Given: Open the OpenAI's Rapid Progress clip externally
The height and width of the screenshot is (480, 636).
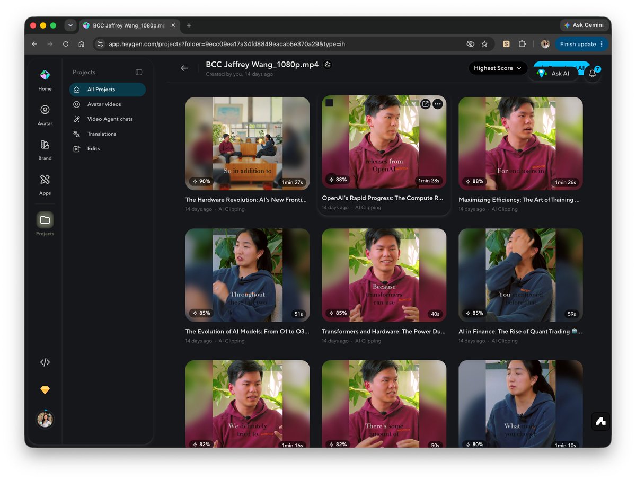Looking at the screenshot, I should (x=426, y=104).
